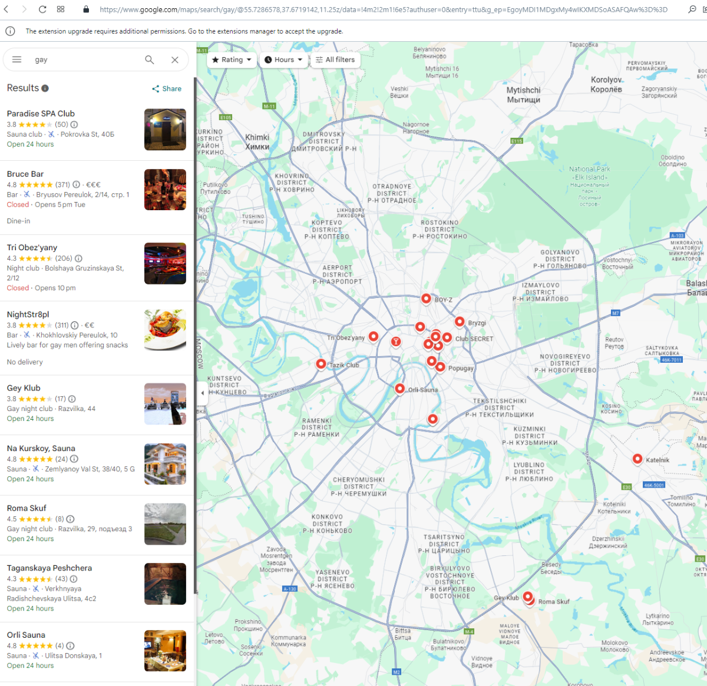Open the hamburger menu in search box
This screenshot has height=686, width=707.
click(x=17, y=59)
